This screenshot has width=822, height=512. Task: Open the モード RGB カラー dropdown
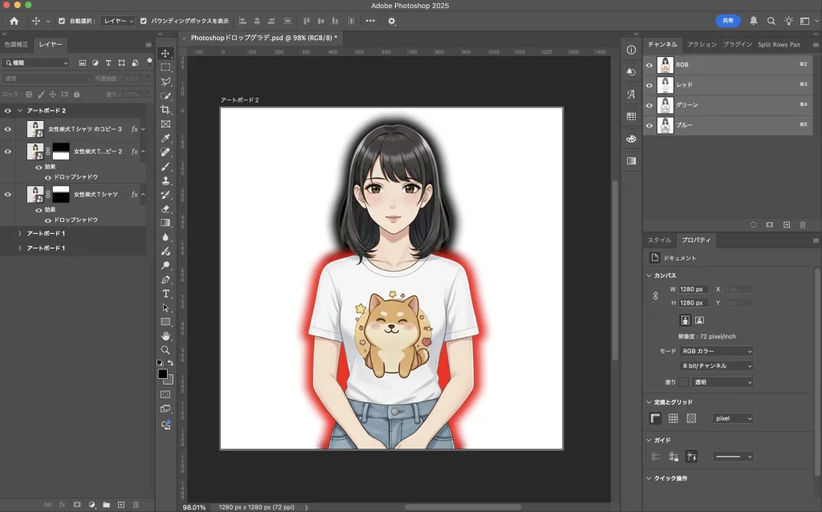click(717, 351)
